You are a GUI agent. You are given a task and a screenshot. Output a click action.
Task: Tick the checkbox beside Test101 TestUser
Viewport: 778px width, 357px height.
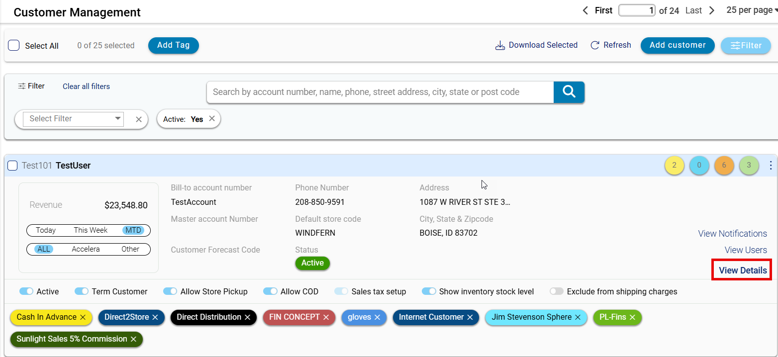click(x=12, y=166)
